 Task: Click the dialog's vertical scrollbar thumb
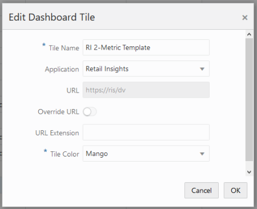pyautogui.click(x=249, y=99)
